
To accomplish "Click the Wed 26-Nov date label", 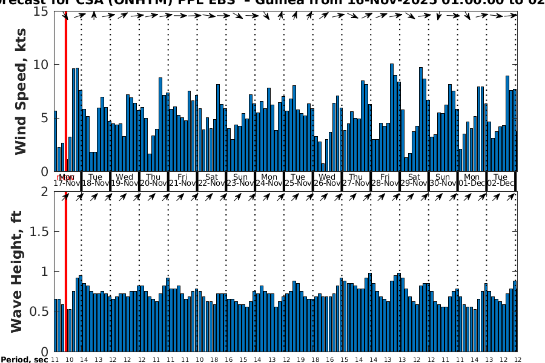I will pyautogui.click(x=328, y=180).
